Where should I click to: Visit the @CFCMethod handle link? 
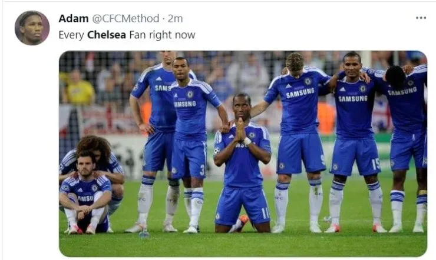(x=125, y=19)
